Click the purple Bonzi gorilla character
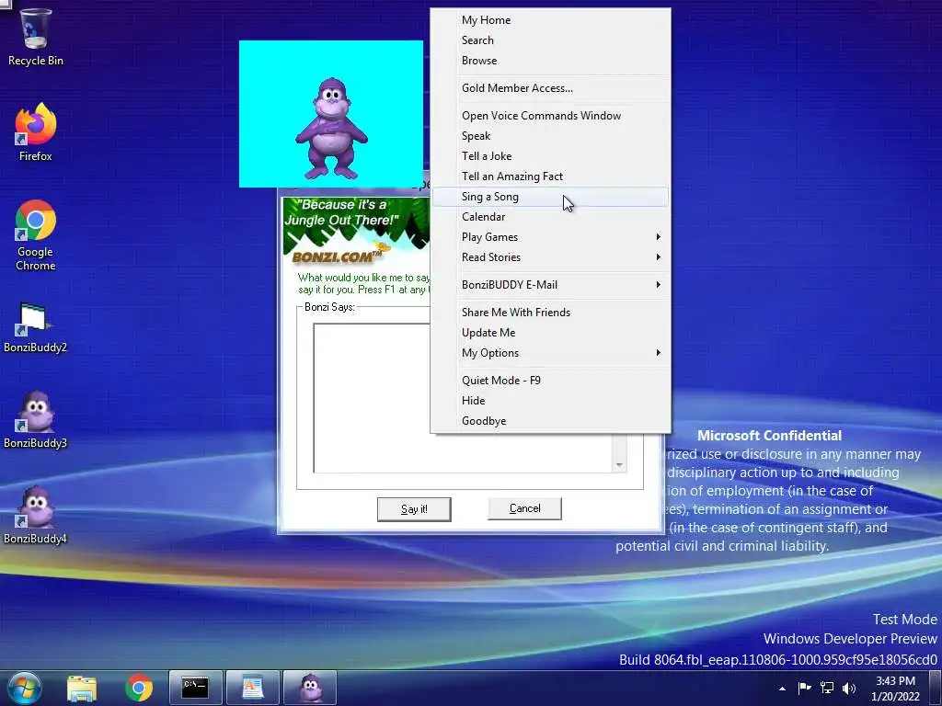 [331, 129]
